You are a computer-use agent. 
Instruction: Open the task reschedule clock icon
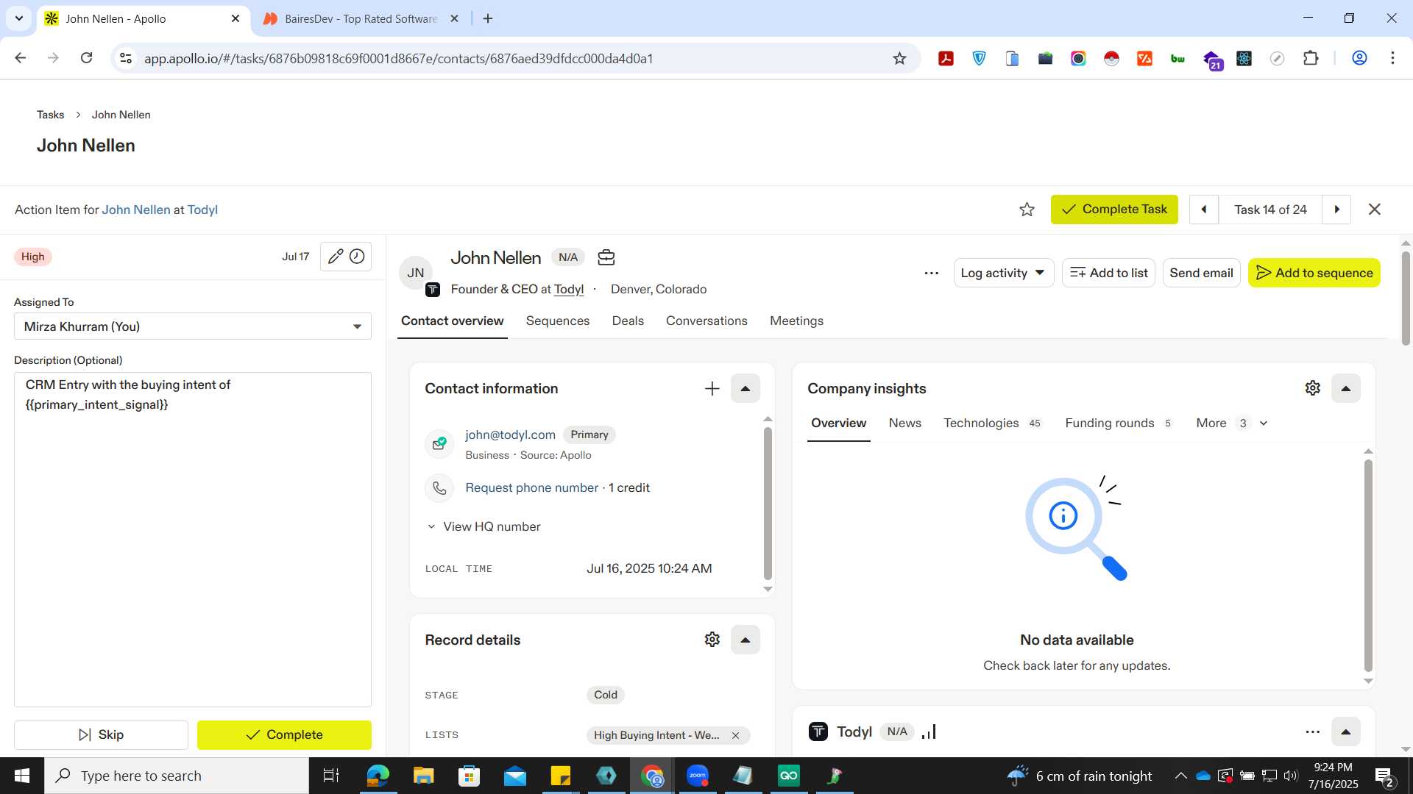point(357,257)
